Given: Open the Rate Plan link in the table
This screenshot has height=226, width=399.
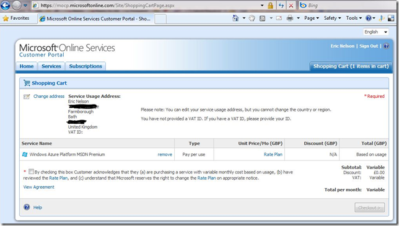Looking at the screenshot, I should [x=273, y=154].
